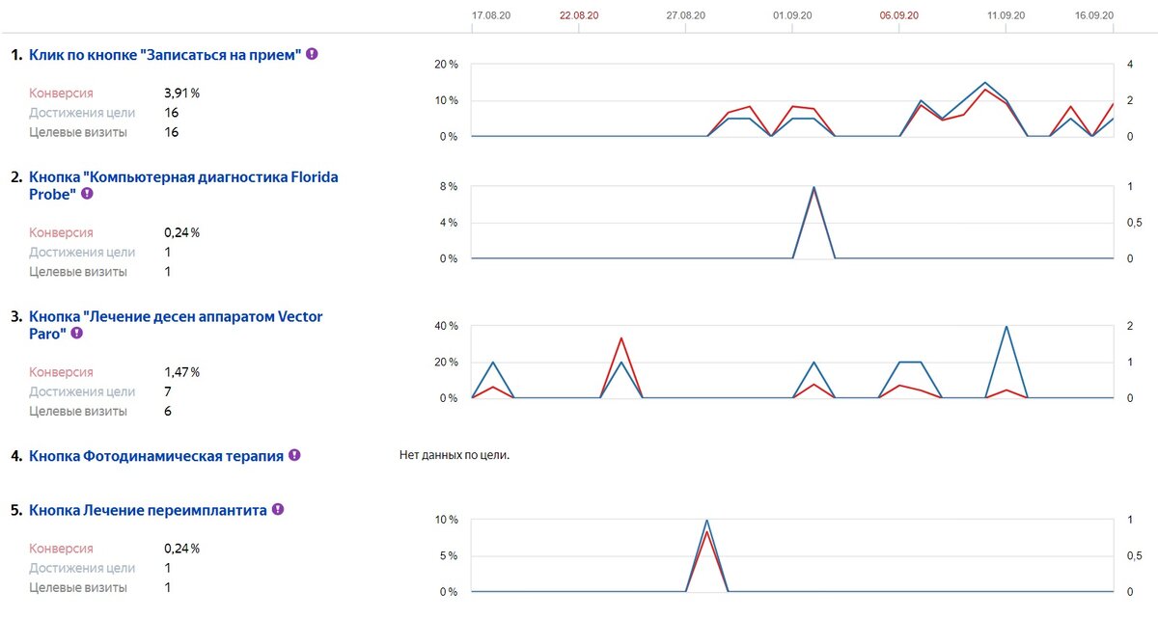Click "Достижения цели" label under first goal
The image size is (1158, 618).
click(x=82, y=113)
